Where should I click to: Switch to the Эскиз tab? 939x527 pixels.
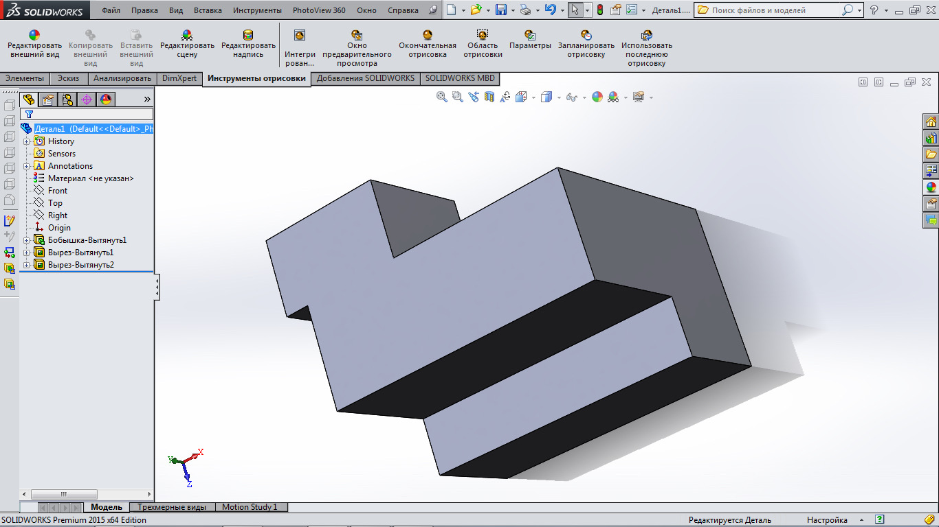[68, 78]
